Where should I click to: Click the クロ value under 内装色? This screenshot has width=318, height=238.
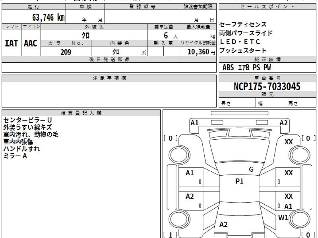coord(116,51)
